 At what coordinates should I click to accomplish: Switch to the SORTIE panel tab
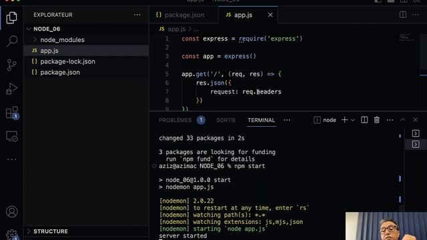[226, 120]
